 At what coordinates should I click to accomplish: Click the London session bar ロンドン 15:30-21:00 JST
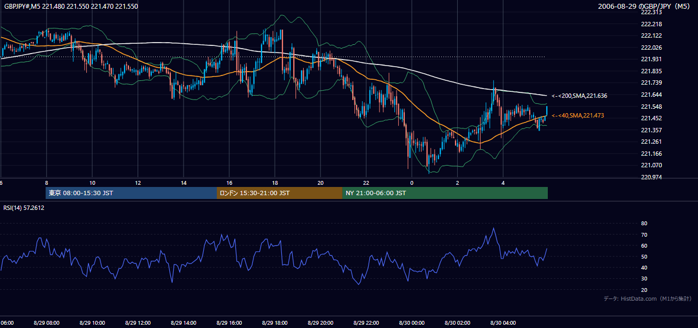tap(280, 193)
